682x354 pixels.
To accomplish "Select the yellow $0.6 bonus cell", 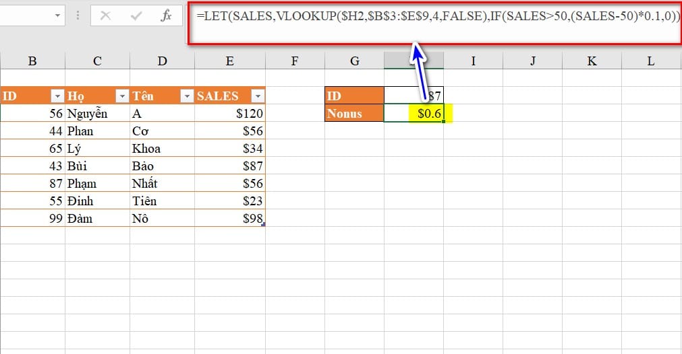I will (414, 114).
